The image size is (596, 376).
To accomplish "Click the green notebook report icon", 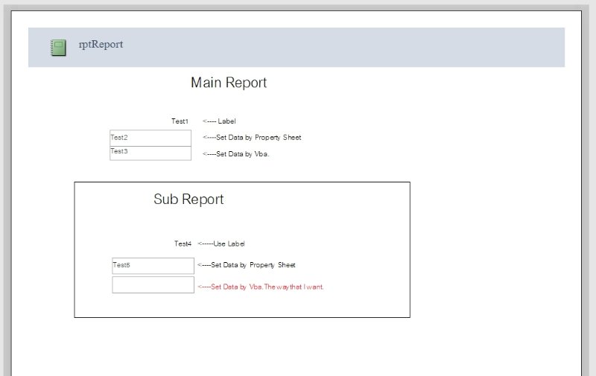I will click(58, 48).
